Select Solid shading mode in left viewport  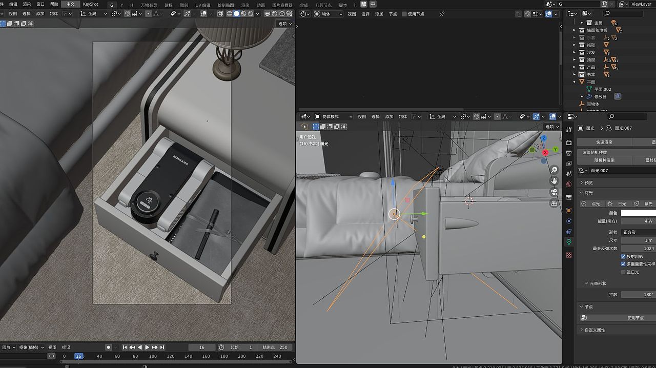[x=236, y=14]
